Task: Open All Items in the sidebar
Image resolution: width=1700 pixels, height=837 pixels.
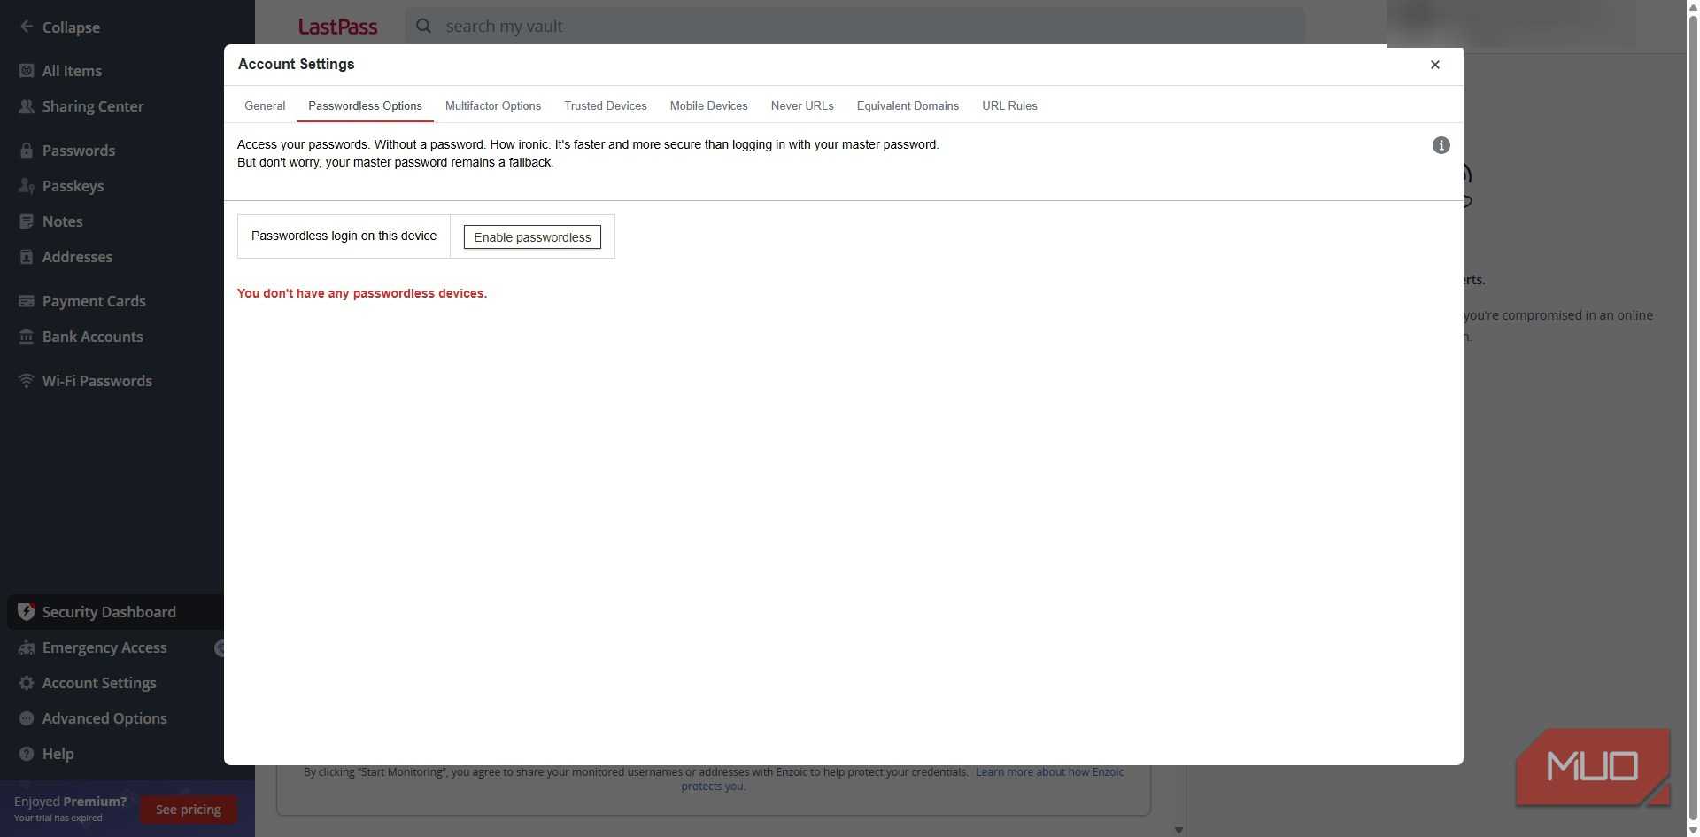Action: point(72,71)
